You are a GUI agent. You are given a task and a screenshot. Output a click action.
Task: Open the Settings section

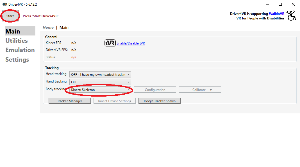(x=17, y=59)
